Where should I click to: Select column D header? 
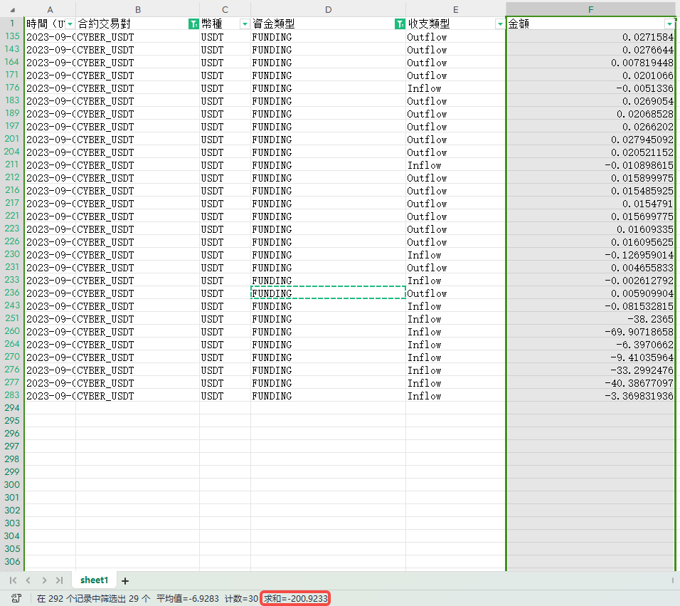pos(328,9)
